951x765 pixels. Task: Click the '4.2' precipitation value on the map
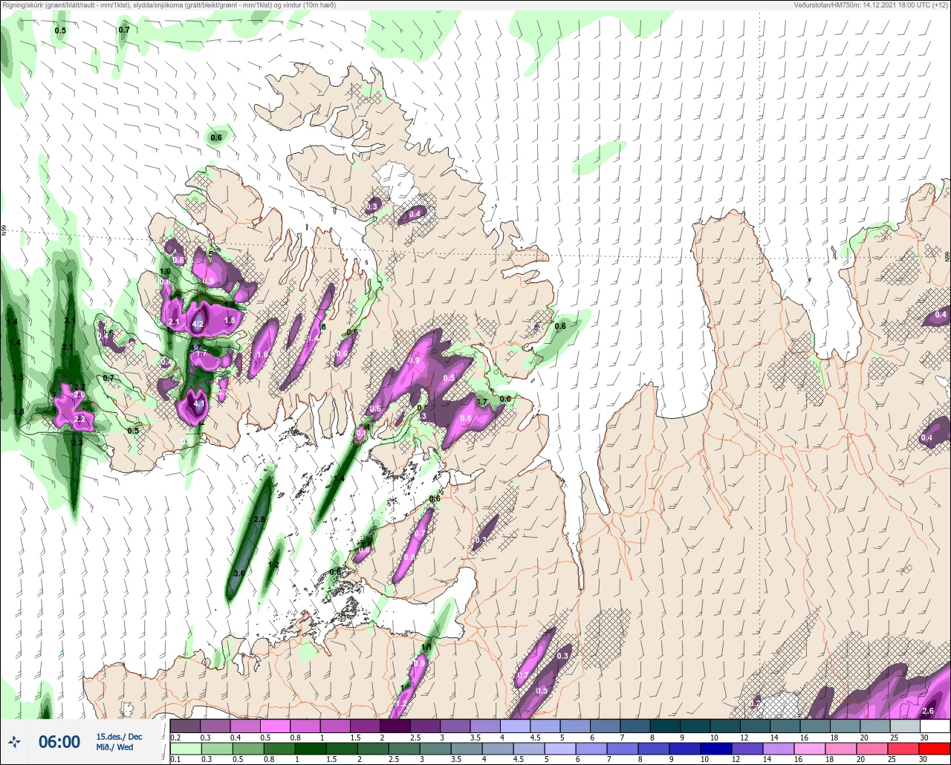point(198,325)
